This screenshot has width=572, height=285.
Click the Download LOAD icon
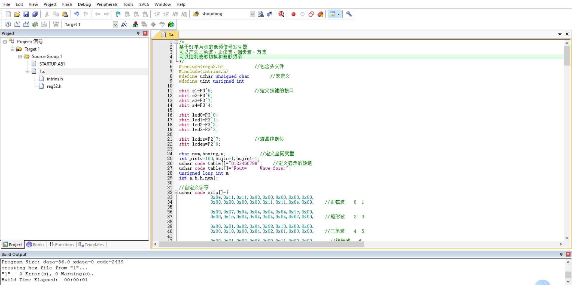point(56,24)
